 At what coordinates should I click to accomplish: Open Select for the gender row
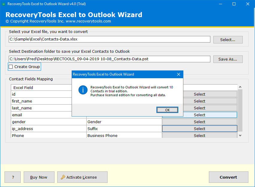pyautogui.click(x=200, y=122)
